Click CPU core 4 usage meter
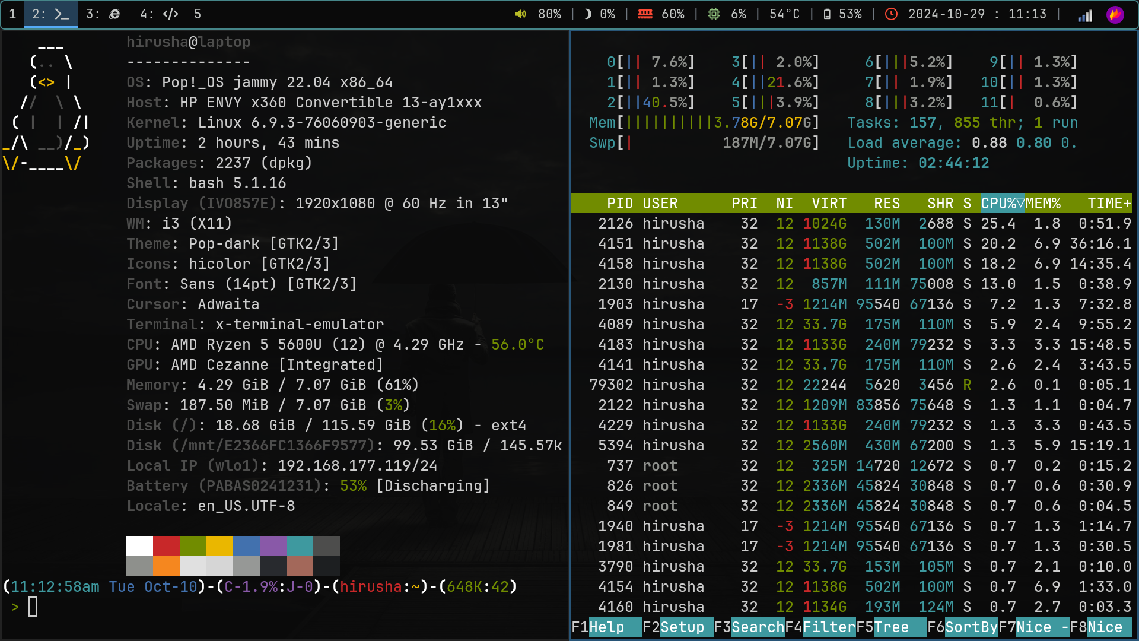The image size is (1139, 641). coord(775,82)
